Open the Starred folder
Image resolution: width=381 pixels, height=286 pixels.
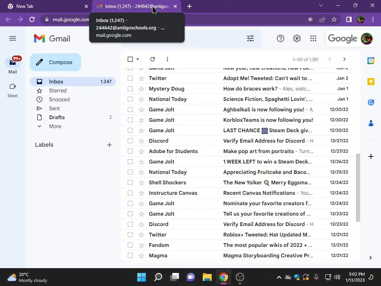pyautogui.click(x=73, y=90)
